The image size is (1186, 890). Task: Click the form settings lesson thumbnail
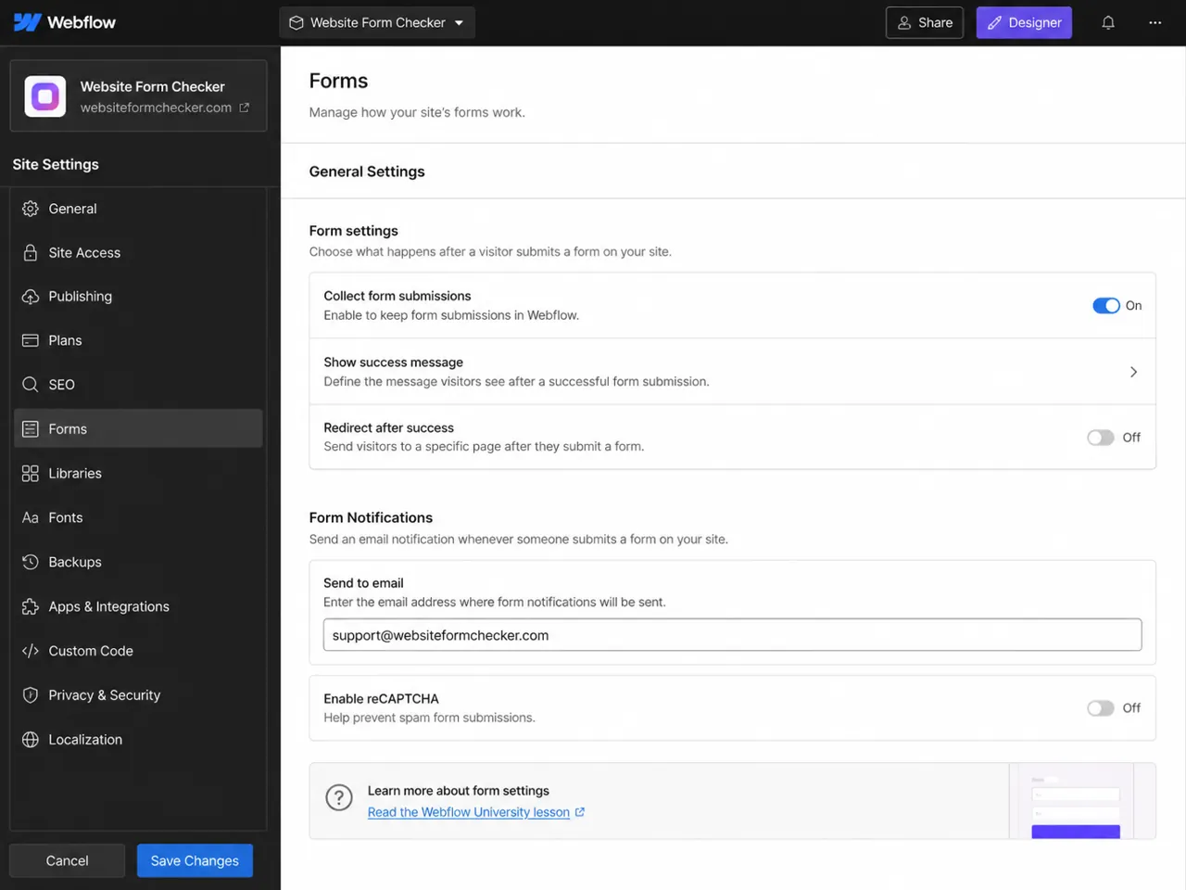pyautogui.click(x=1075, y=802)
